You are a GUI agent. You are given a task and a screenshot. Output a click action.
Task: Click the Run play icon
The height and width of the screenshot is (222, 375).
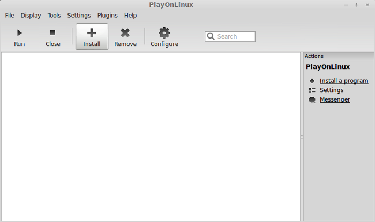pos(19,33)
